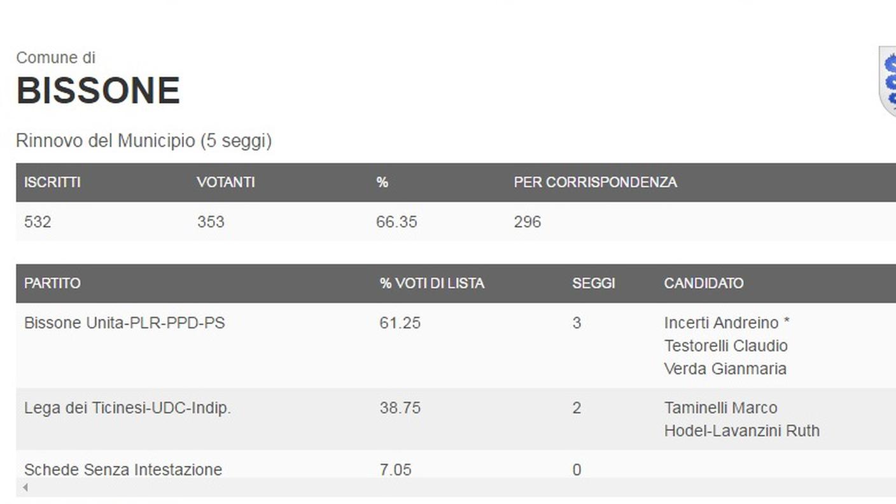Click the PARTITO column header
The width and height of the screenshot is (896, 504).
(x=52, y=283)
